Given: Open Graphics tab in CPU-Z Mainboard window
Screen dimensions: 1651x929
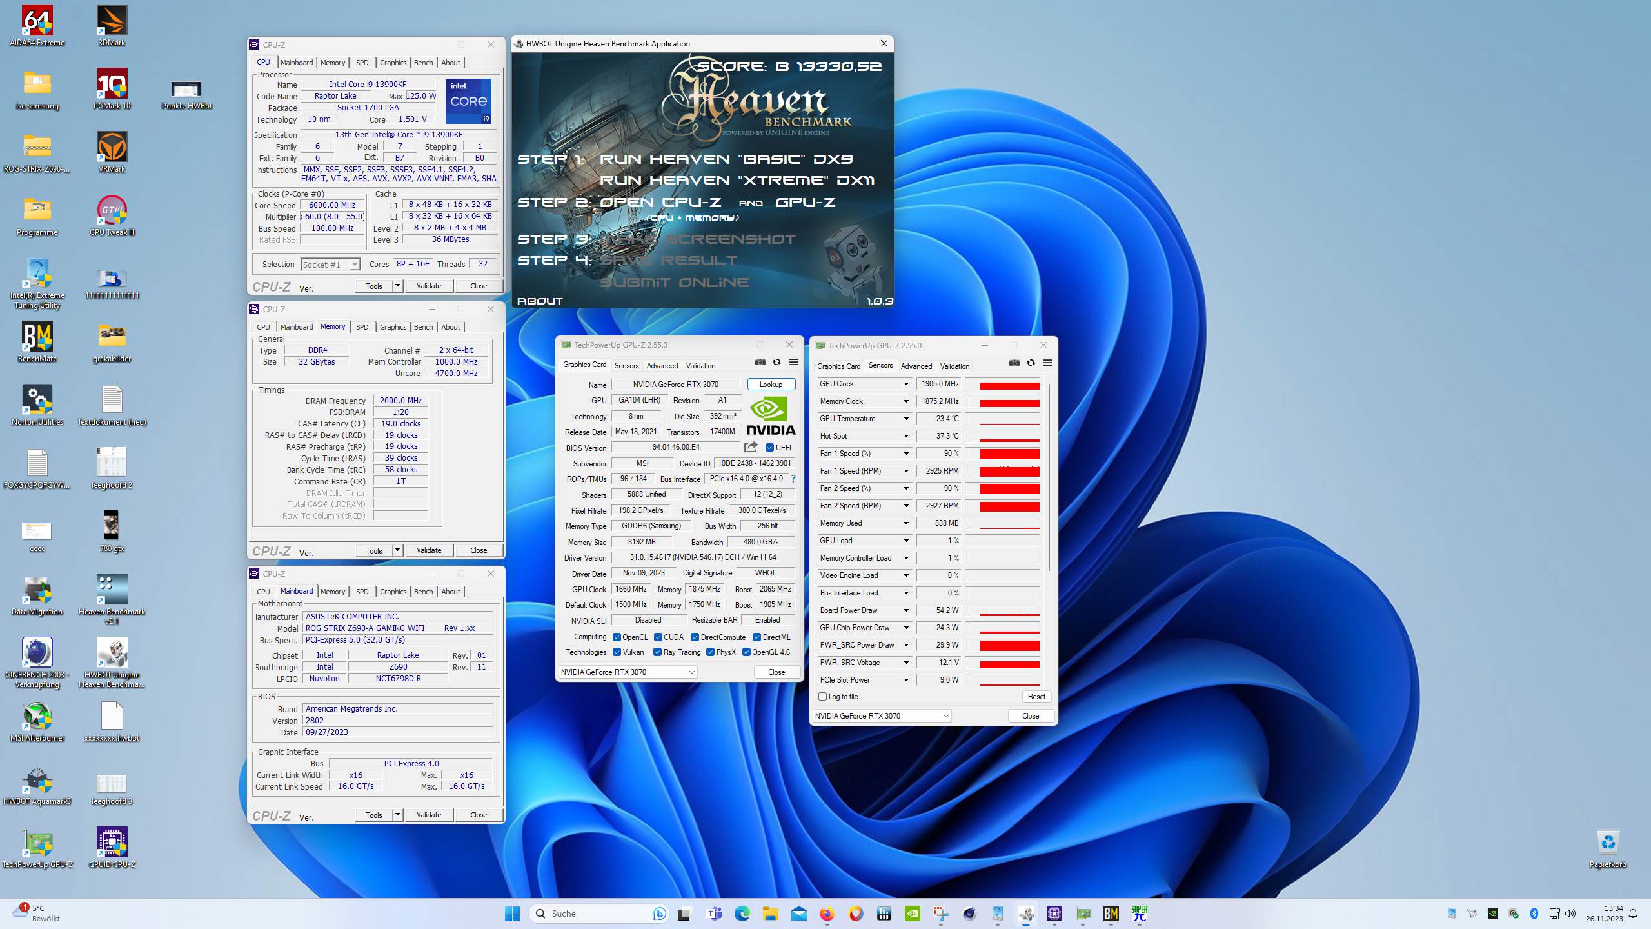Looking at the screenshot, I should 393,592.
